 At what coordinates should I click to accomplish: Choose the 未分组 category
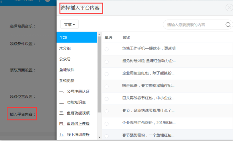pyautogui.click(x=77, y=48)
